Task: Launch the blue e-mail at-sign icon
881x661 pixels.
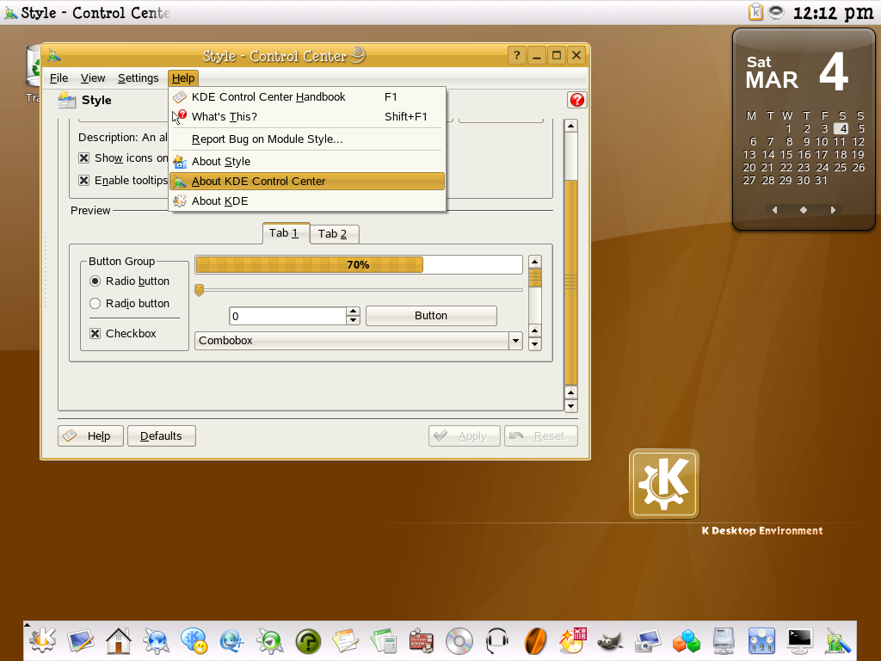Action: point(232,640)
